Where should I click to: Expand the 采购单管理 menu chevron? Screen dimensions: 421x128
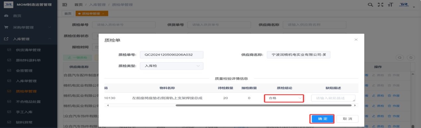pyautogui.click(x=50, y=27)
